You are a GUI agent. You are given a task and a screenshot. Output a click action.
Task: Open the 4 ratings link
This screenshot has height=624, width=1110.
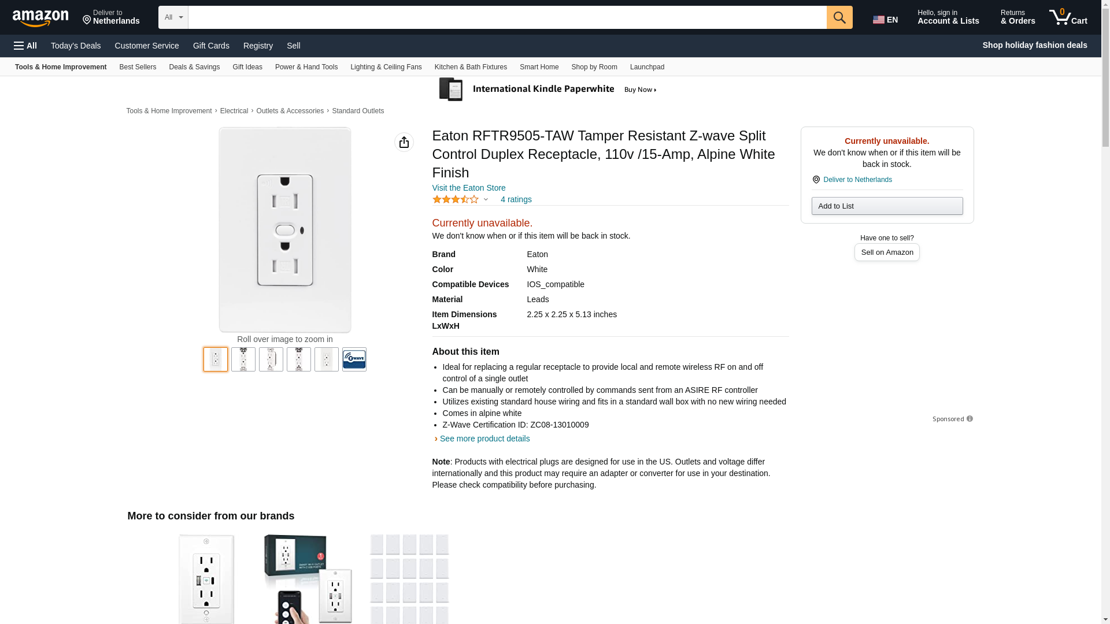[516, 199]
